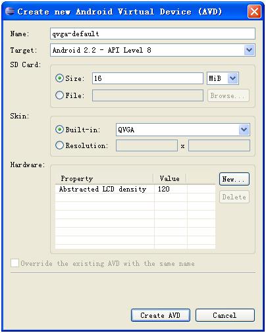The image size is (266, 333).
Task: Click the SD card File path field
Action: (x=147, y=95)
